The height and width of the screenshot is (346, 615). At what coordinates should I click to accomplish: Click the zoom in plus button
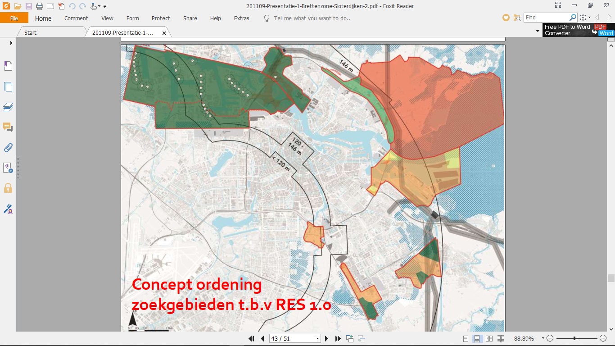(x=603, y=338)
